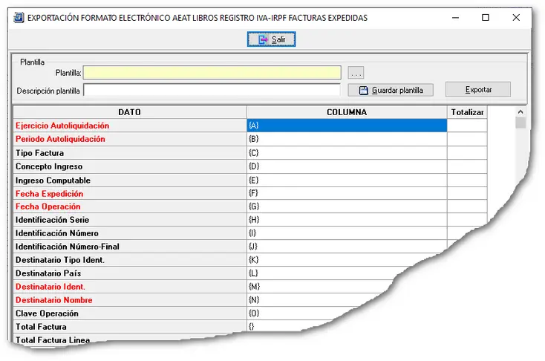Maximize the export window
This screenshot has width=545, height=361.
pyautogui.click(x=485, y=17)
